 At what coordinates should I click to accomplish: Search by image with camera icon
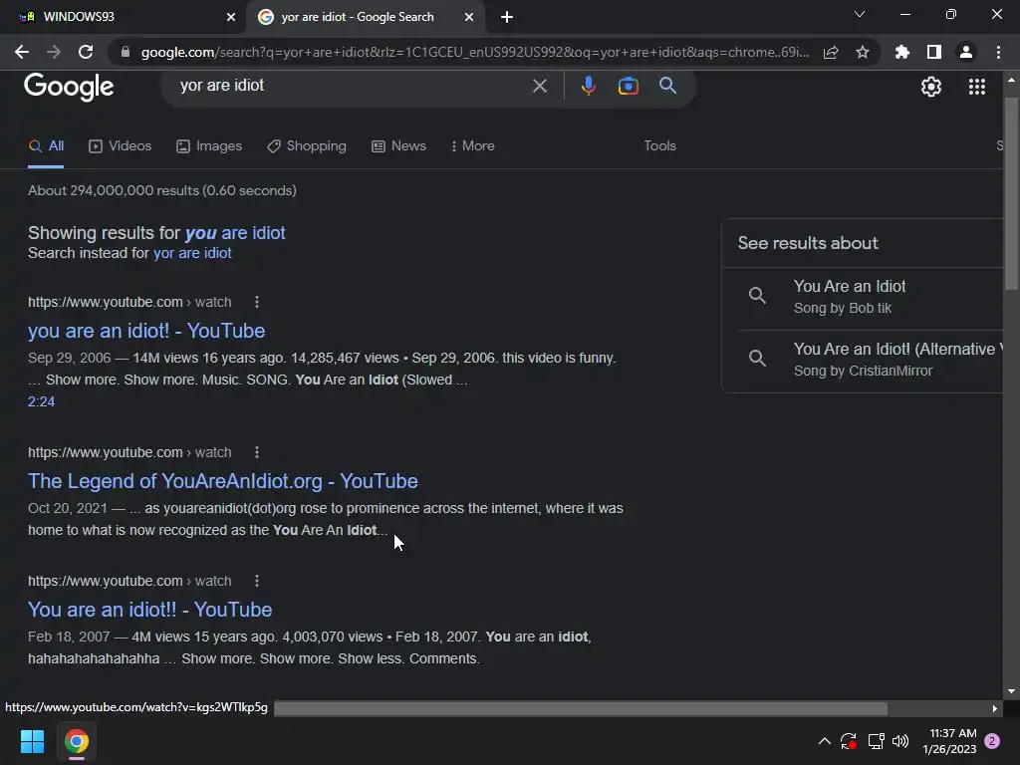tap(629, 86)
